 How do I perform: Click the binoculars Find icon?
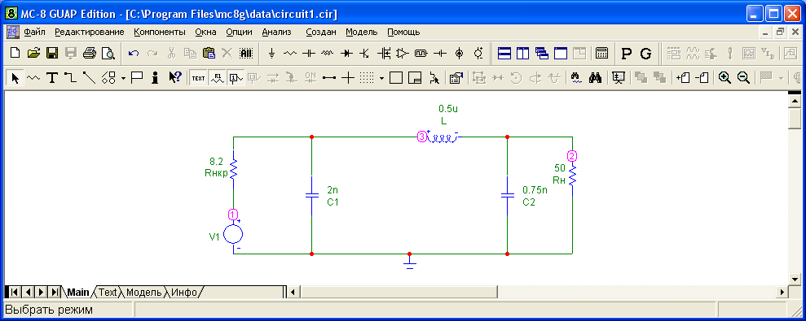(595, 78)
